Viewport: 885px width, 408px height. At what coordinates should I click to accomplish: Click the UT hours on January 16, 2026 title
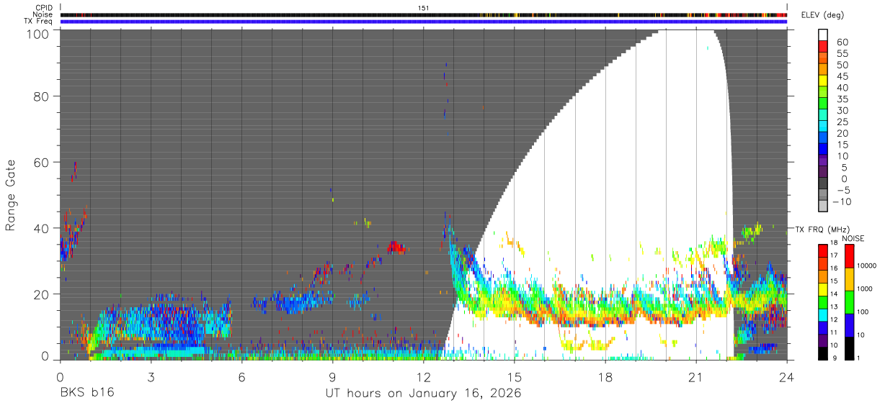point(424,394)
